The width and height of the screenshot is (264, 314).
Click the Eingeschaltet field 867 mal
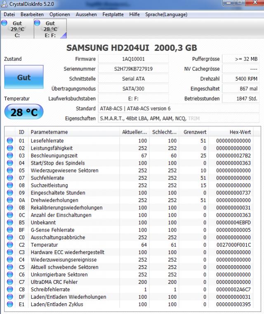pyautogui.click(x=240, y=89)
